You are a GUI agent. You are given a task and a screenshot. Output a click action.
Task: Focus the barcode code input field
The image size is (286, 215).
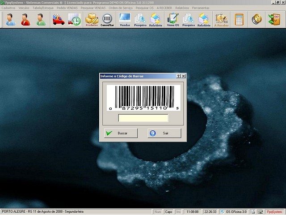(x=143, y=118)
